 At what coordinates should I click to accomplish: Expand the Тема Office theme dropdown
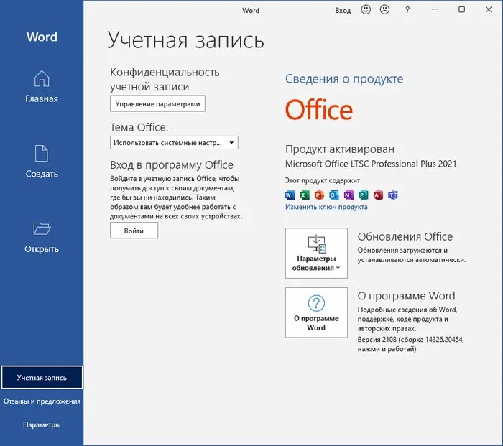[x=174, y=143]
